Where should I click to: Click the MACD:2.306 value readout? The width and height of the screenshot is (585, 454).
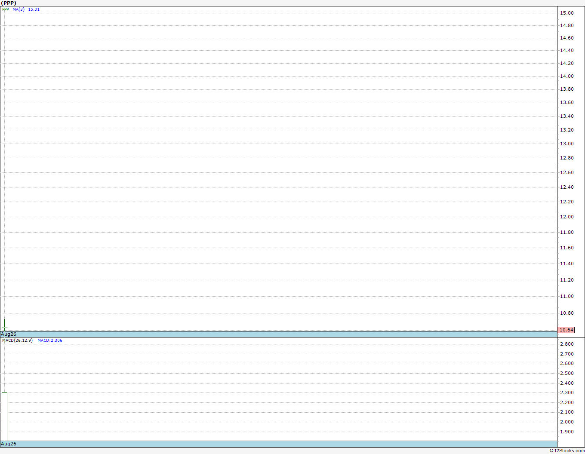[50, 340]
